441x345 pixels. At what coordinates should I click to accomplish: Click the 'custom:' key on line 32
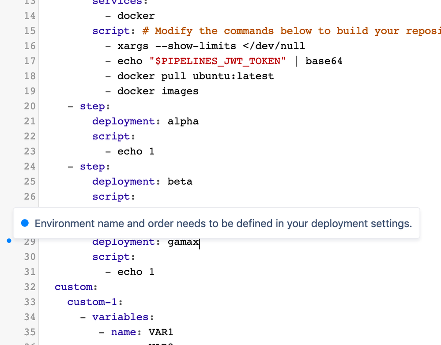[x=76, y=287]
